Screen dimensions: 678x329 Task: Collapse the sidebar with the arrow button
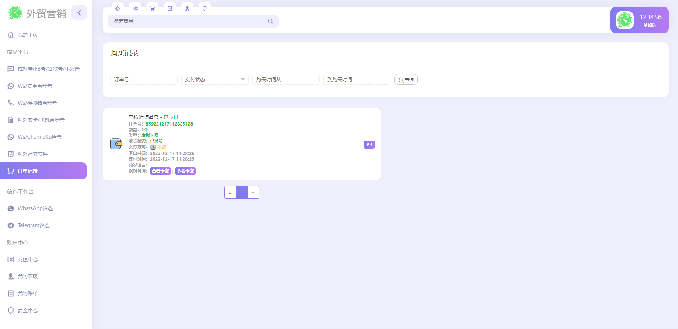79,13
